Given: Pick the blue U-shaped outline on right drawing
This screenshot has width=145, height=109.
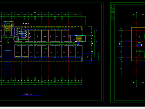Looking at the screenshot, I should pyautogui.click(x=132, y=53).
